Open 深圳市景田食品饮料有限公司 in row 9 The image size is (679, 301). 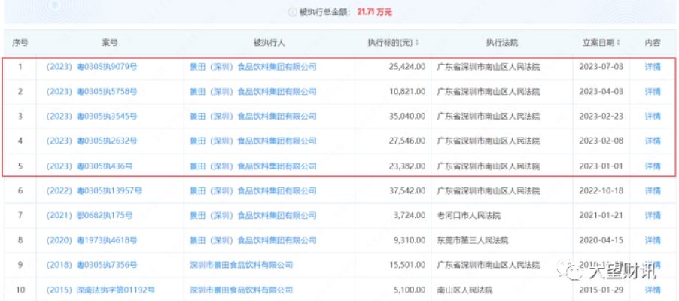(x=241, y=265)
